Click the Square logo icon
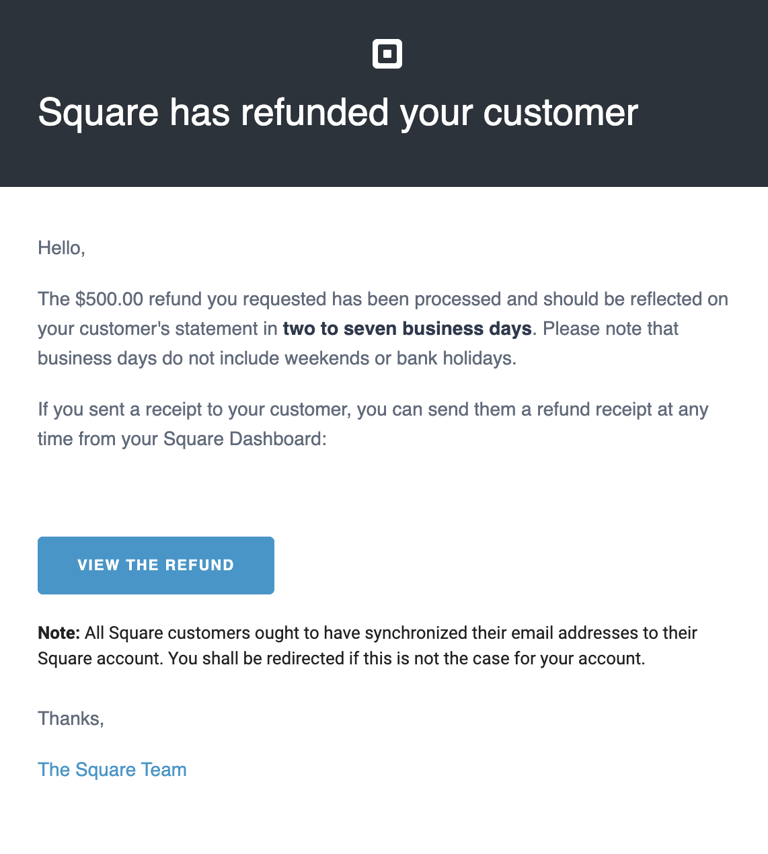 (387, 54)
